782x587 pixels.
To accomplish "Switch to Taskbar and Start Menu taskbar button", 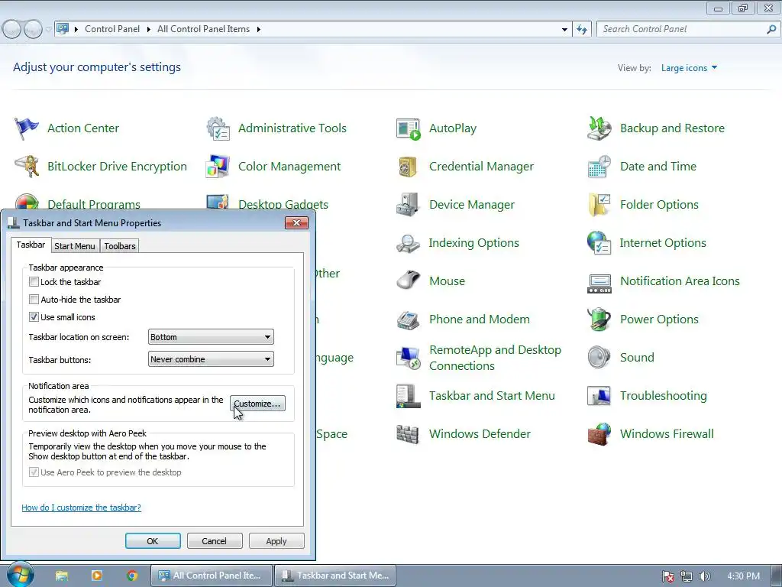I will [x=336, y=576].
